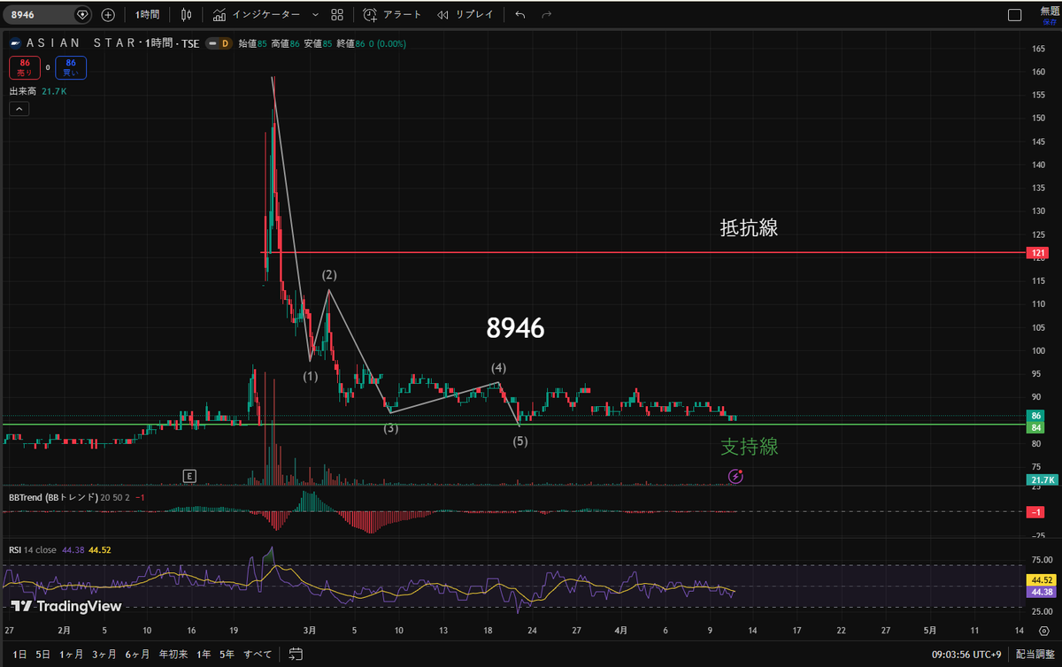Click the wave (5) label

(x=520, y=441)
